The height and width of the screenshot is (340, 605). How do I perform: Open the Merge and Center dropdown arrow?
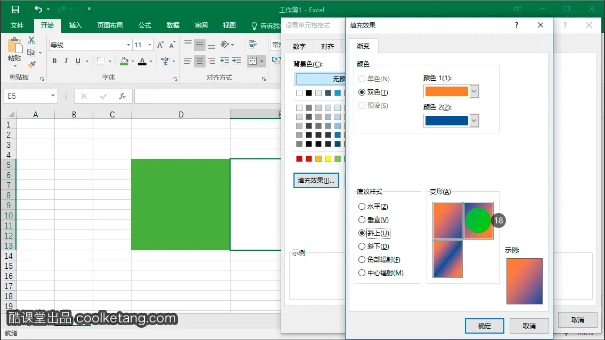point(261,61)
